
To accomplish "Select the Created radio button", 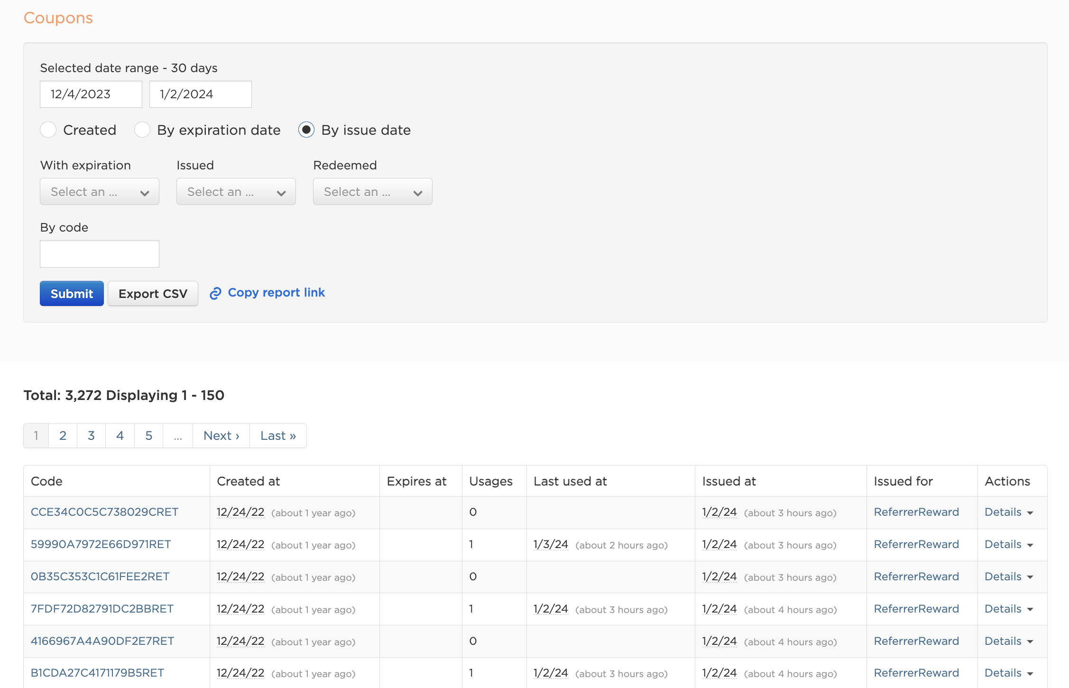I will pos(48,130).
